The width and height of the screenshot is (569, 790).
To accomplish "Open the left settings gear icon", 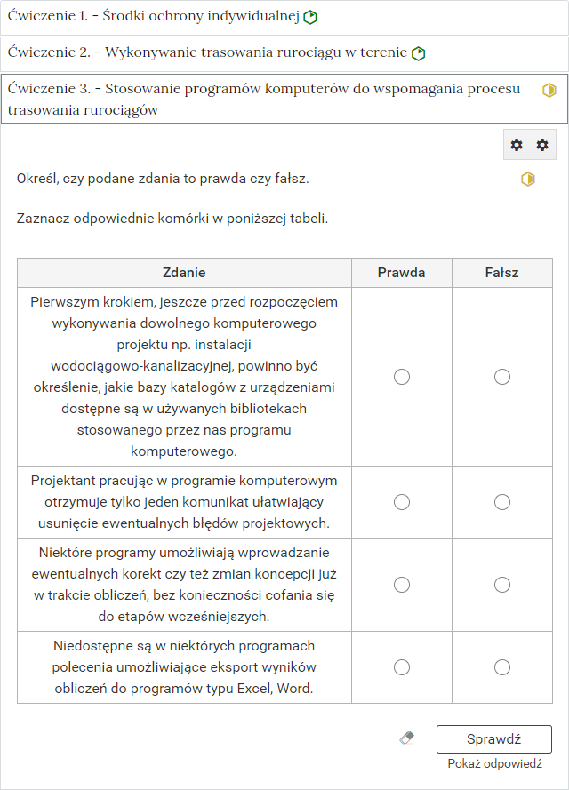I will click(x=517, y=144).
